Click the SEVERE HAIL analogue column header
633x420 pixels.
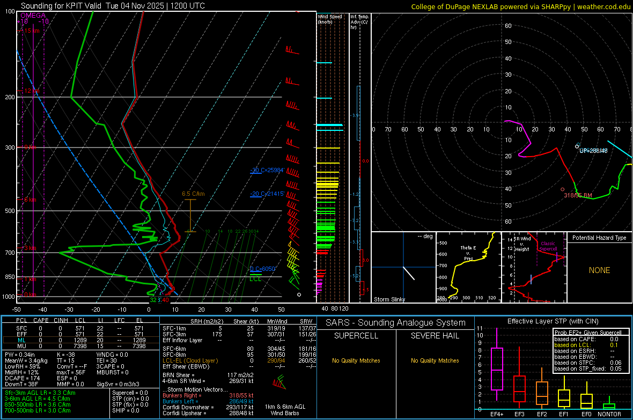click(435, 336)
